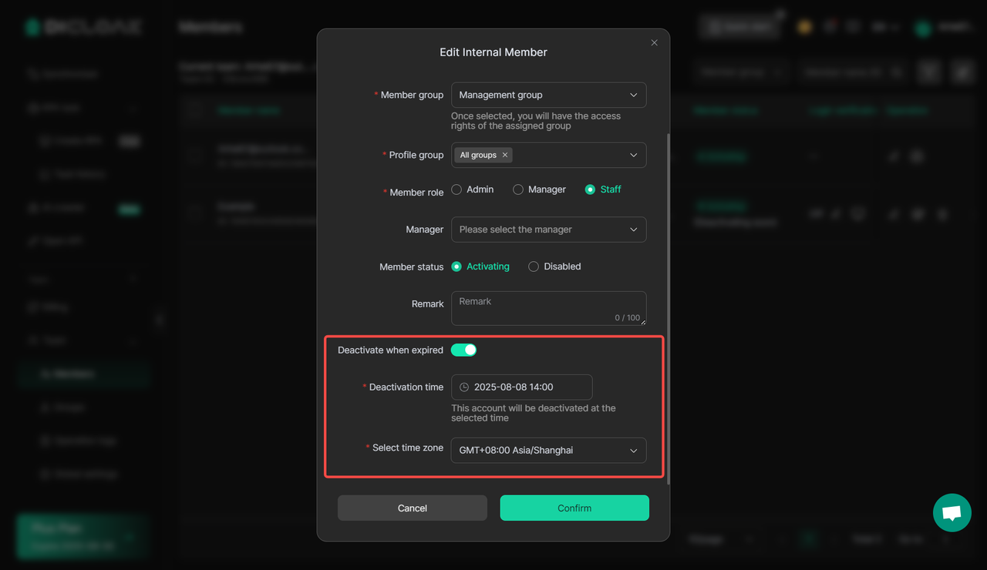Open the Please select the manager dropdown
The image size is (987, 570).
point(549,230)
